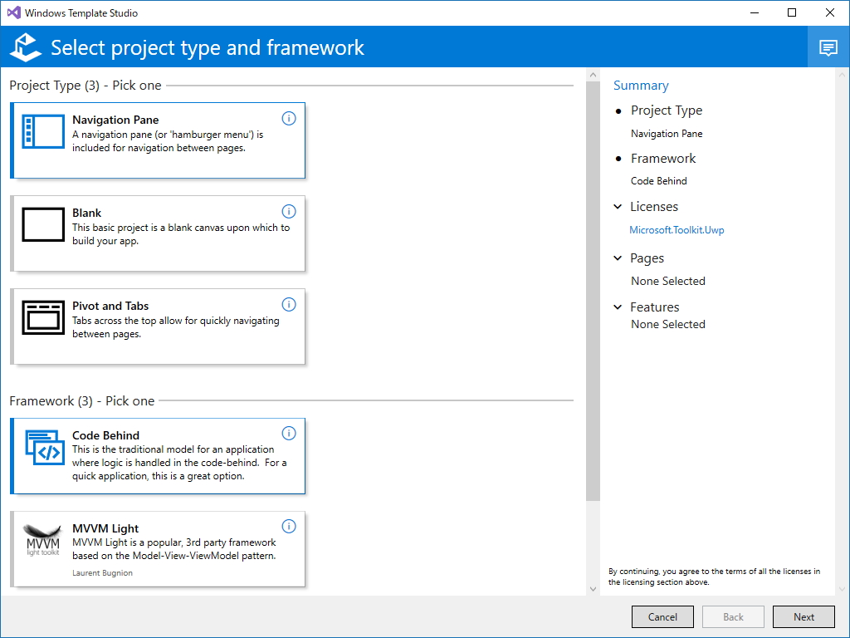Screen dimensions: 850x638
Task: Open the Microsoft.Toolkit.Uwp license link
Action: pos(677,230)
